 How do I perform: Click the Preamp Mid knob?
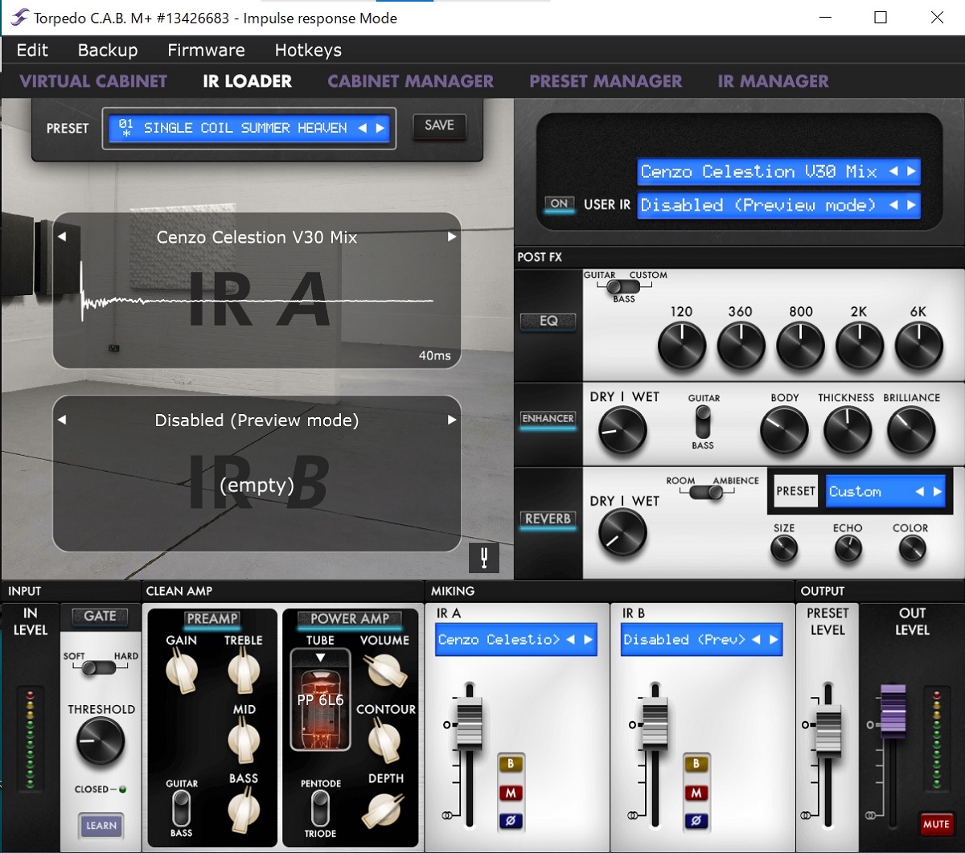click(244, 740)
